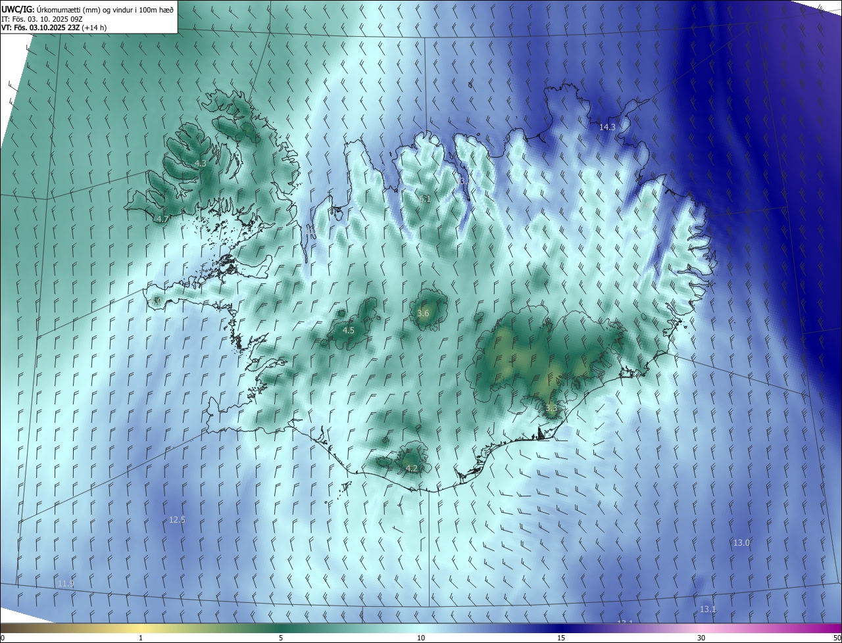Click the 5 tick on the color scale

(281, 638)
